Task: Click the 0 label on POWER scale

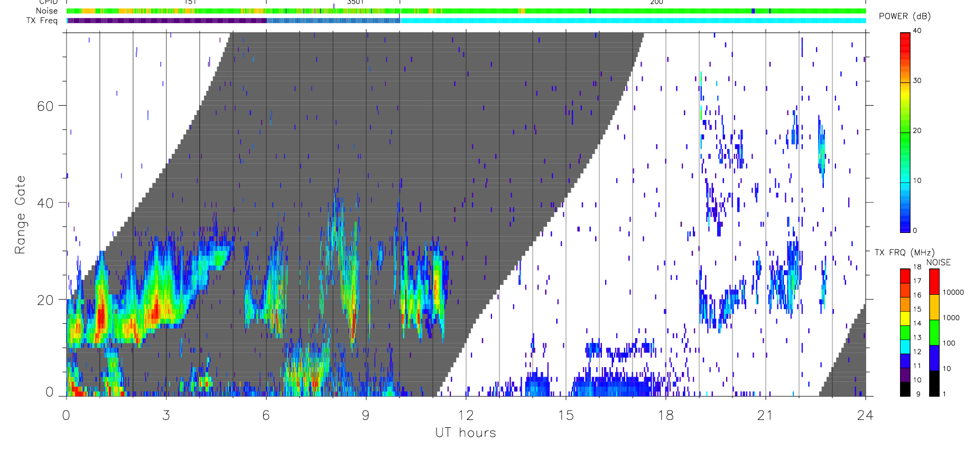Action: [915, 230]
